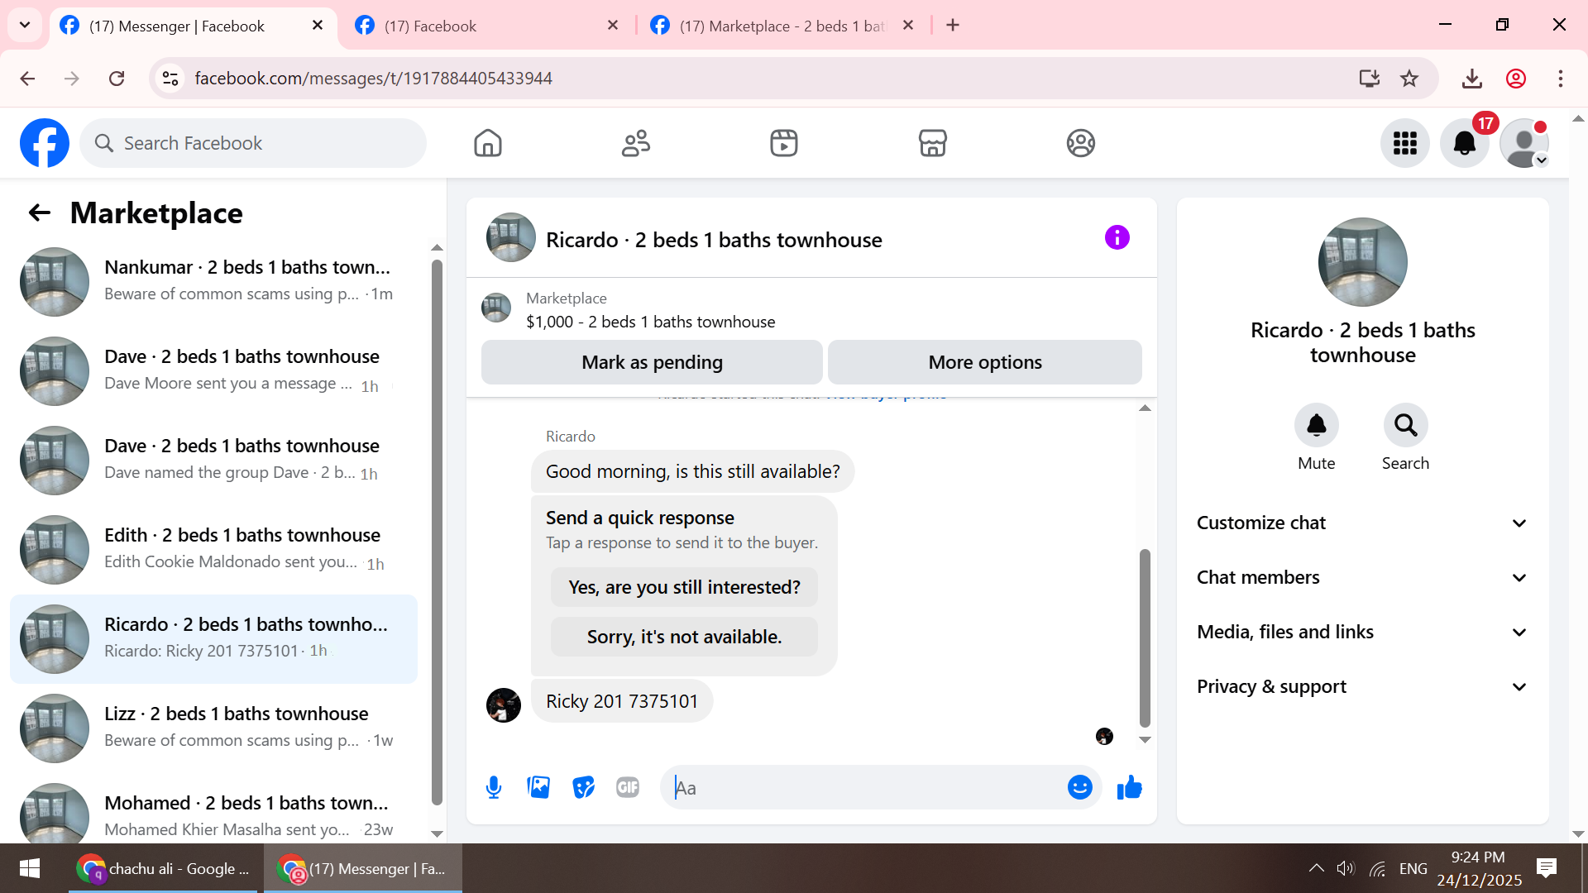Viewport: 1588px width, 893px height.
Task: Mute this conversation with bell icon
Action: click(1316, 425)
